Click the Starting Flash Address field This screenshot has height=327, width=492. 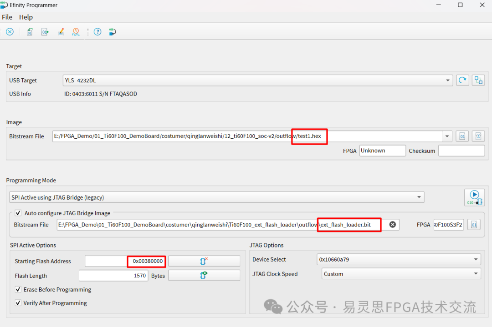click(x=124, y=261)
